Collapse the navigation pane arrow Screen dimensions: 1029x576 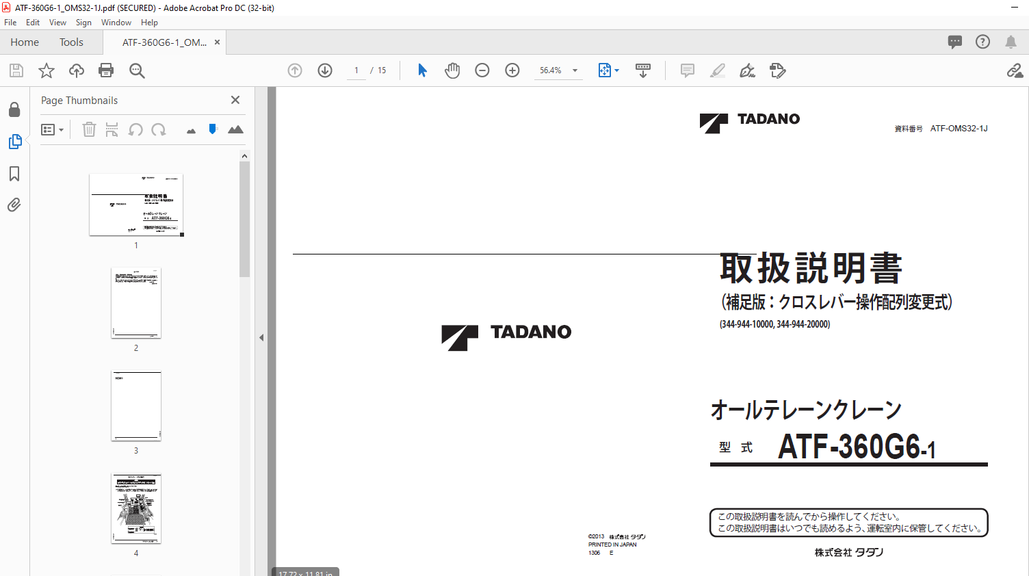click(x=261, y=337)
